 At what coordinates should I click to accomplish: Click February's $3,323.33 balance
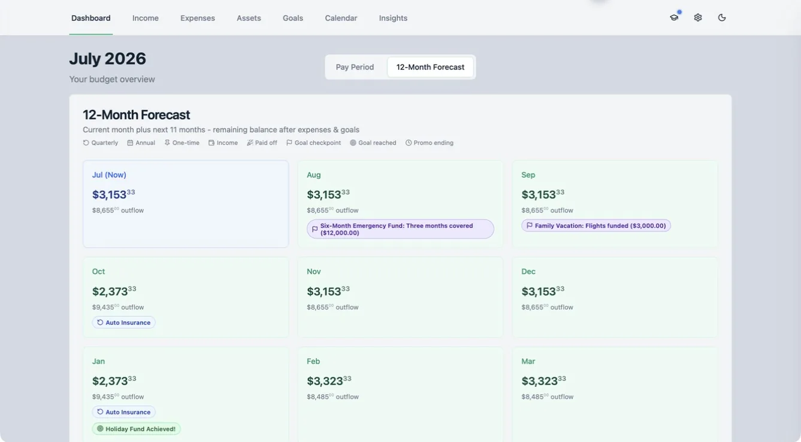click(329, 380)
